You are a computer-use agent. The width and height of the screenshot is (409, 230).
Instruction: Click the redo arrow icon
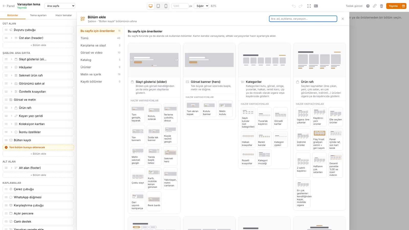click(x=301, y=6)
